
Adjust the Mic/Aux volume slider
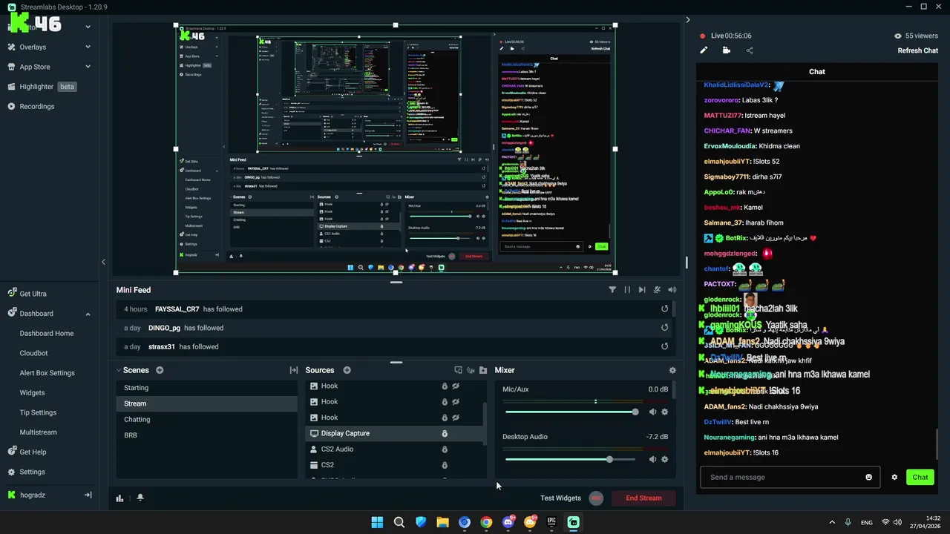(570, 412)
